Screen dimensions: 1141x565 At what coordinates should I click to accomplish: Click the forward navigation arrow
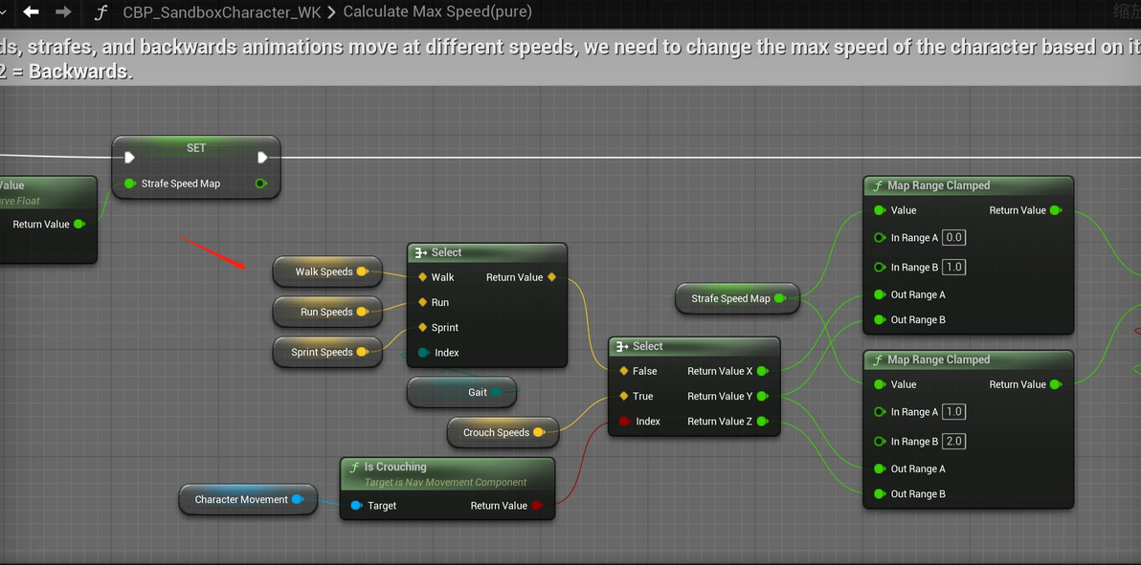[x=63, y=11]
